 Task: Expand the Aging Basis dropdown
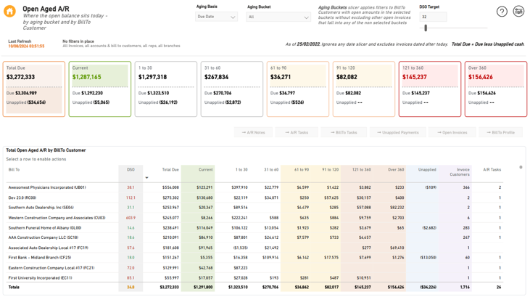point(216,17)
